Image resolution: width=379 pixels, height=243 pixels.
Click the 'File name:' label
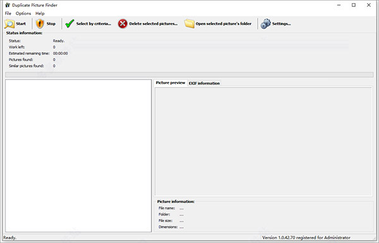coord(167,208)
